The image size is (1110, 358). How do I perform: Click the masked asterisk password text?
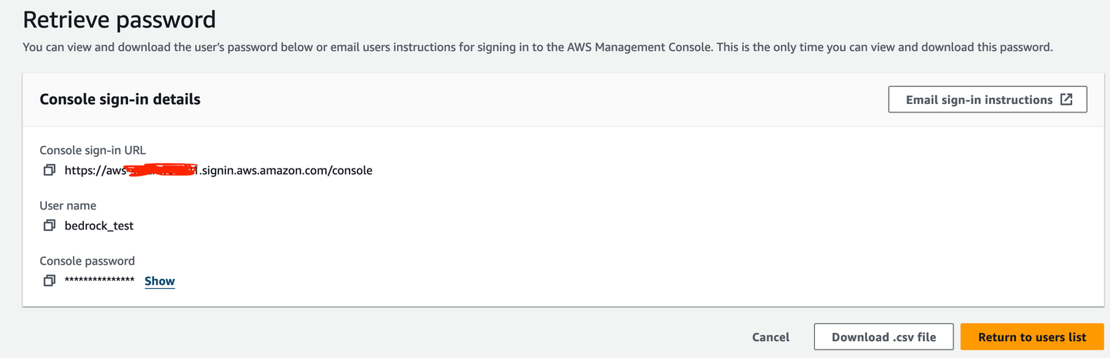99,281
